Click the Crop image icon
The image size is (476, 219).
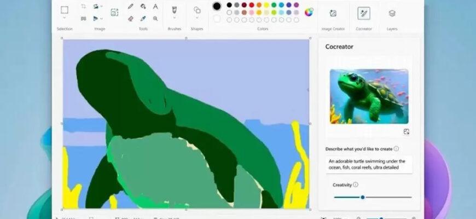pyautogui.click(x=84, y=7)
